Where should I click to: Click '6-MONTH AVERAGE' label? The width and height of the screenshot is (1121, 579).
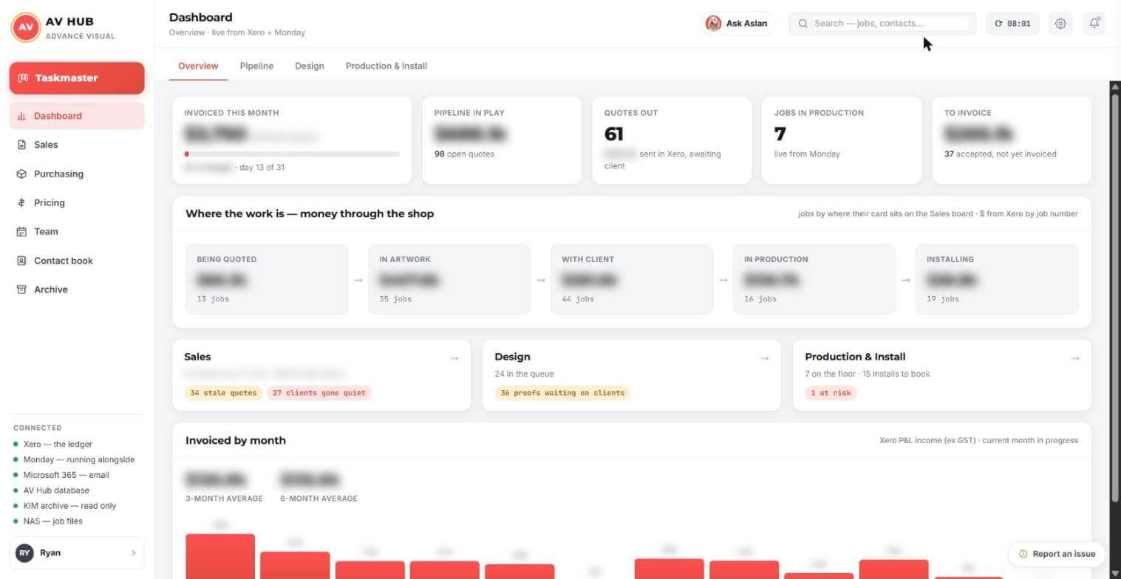pos(318,499)
